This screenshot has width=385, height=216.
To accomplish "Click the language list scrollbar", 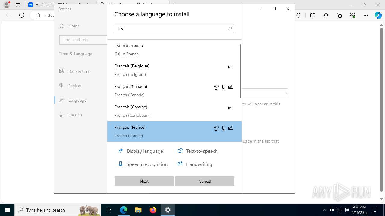I will pyautogui.click(x=240, y=71).
